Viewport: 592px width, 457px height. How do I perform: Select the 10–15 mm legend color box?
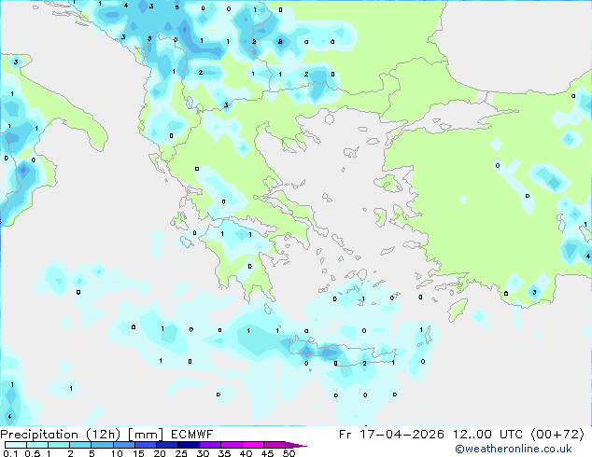124,445
